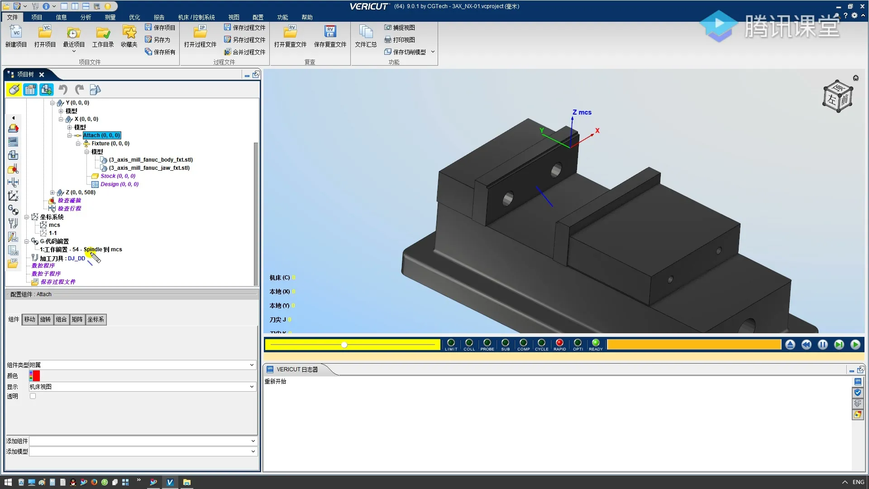
Task: Select the Stock (0, 0, 0) tree item
Action: 118,176
